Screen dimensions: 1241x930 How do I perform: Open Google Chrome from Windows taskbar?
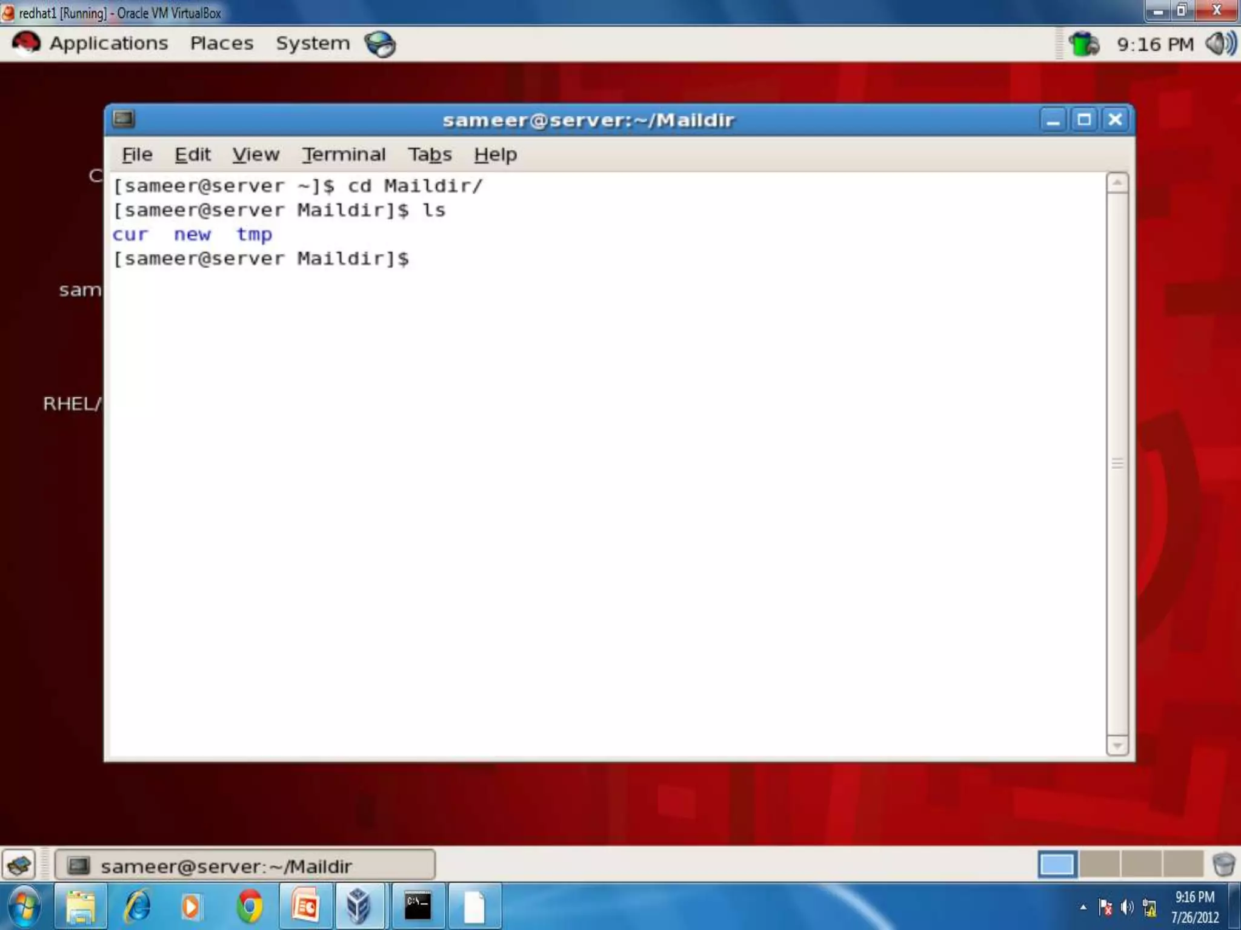(x=250, y=906)
